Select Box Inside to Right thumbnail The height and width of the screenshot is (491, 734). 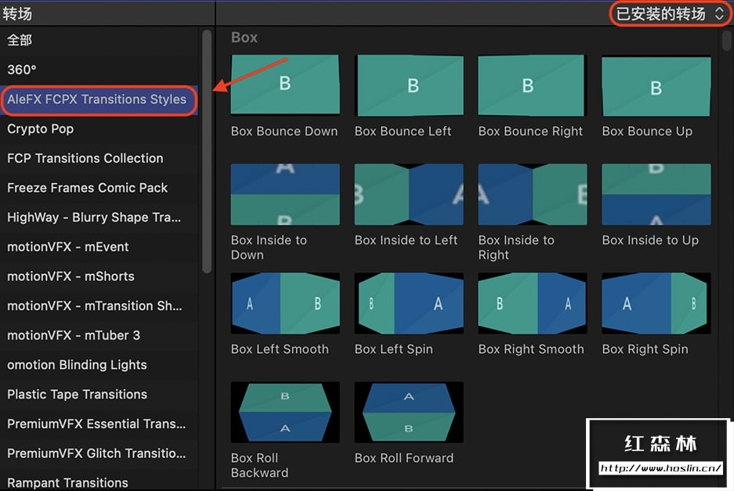click(x=532, y=194)
